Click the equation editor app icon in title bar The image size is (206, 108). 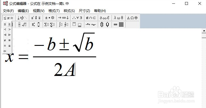tap(5, 3)
